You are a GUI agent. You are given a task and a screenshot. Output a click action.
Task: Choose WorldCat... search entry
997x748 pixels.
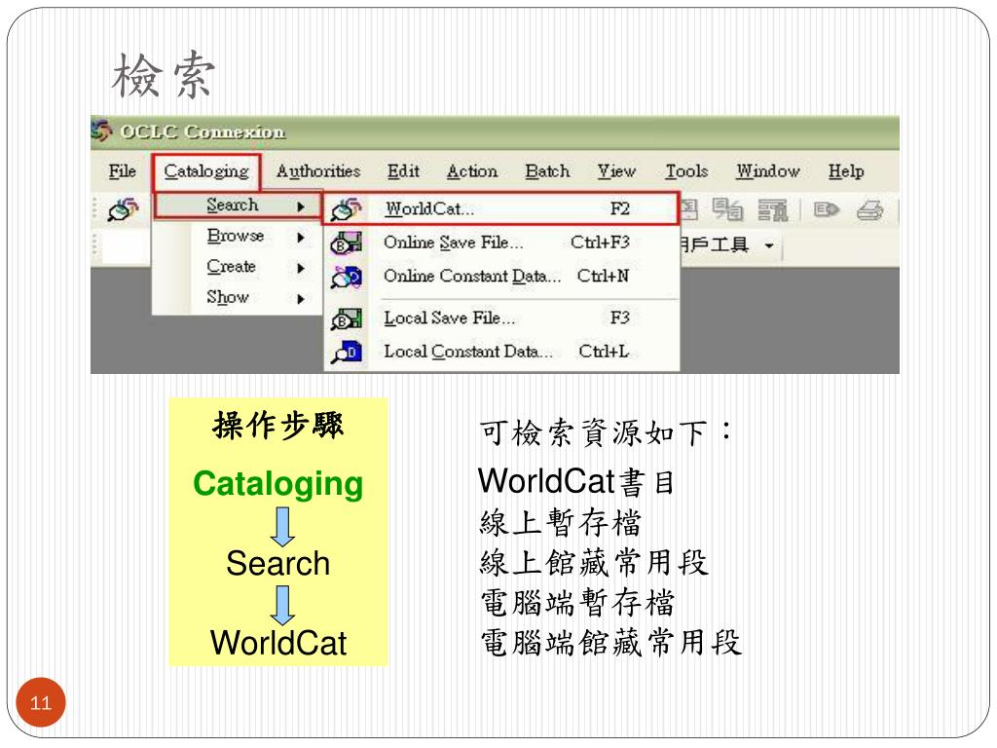[x=501, y=208]
